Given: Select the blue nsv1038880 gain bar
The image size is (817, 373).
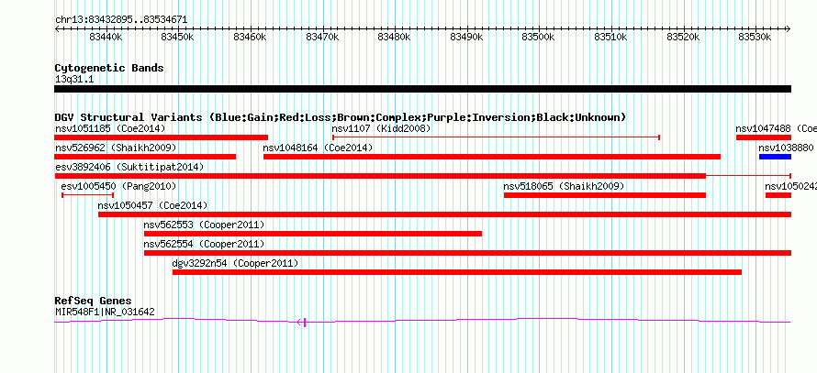Looking at the screenshot, I should (775, 157).
